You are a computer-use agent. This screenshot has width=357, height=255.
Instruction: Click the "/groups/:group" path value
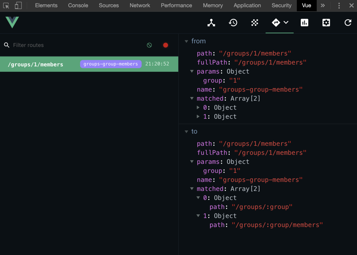tap(262, 207)
